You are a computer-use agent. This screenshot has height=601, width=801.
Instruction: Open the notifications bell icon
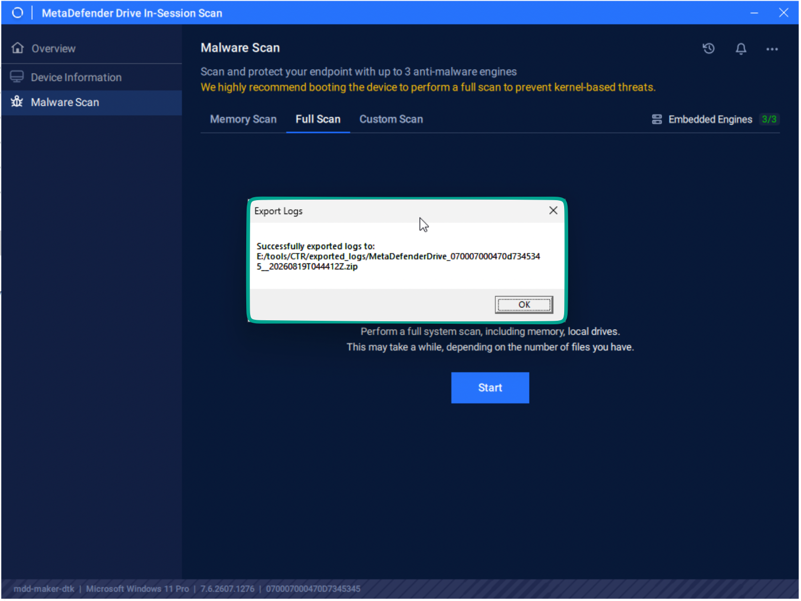click(x=742, y=48)
